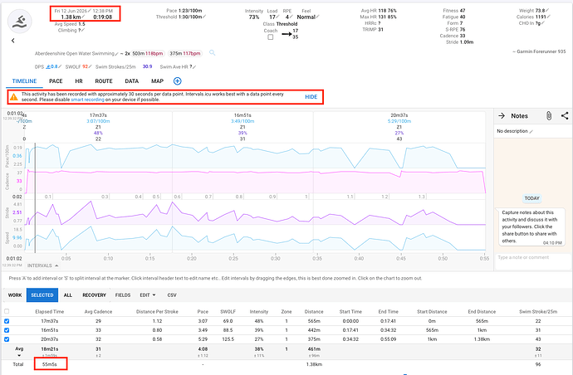Select the 20m37s interval header on chart
Image resolution: width=573 pixels, height=375 pixels.
[x=399, y=115]
